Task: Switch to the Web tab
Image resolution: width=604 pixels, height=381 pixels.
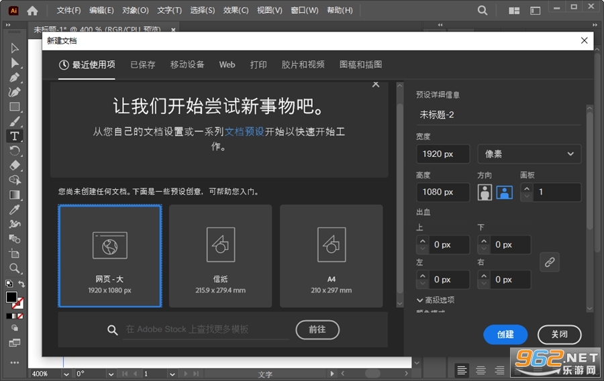Action: point(228,64)
